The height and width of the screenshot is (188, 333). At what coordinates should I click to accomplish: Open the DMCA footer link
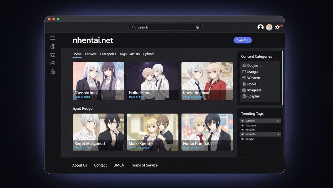pos(118,165)
